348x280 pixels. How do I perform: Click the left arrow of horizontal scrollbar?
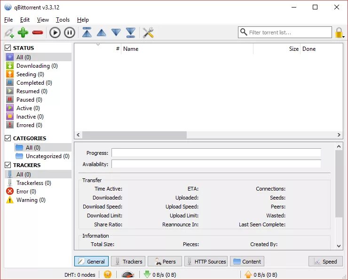tap(78, 135)
